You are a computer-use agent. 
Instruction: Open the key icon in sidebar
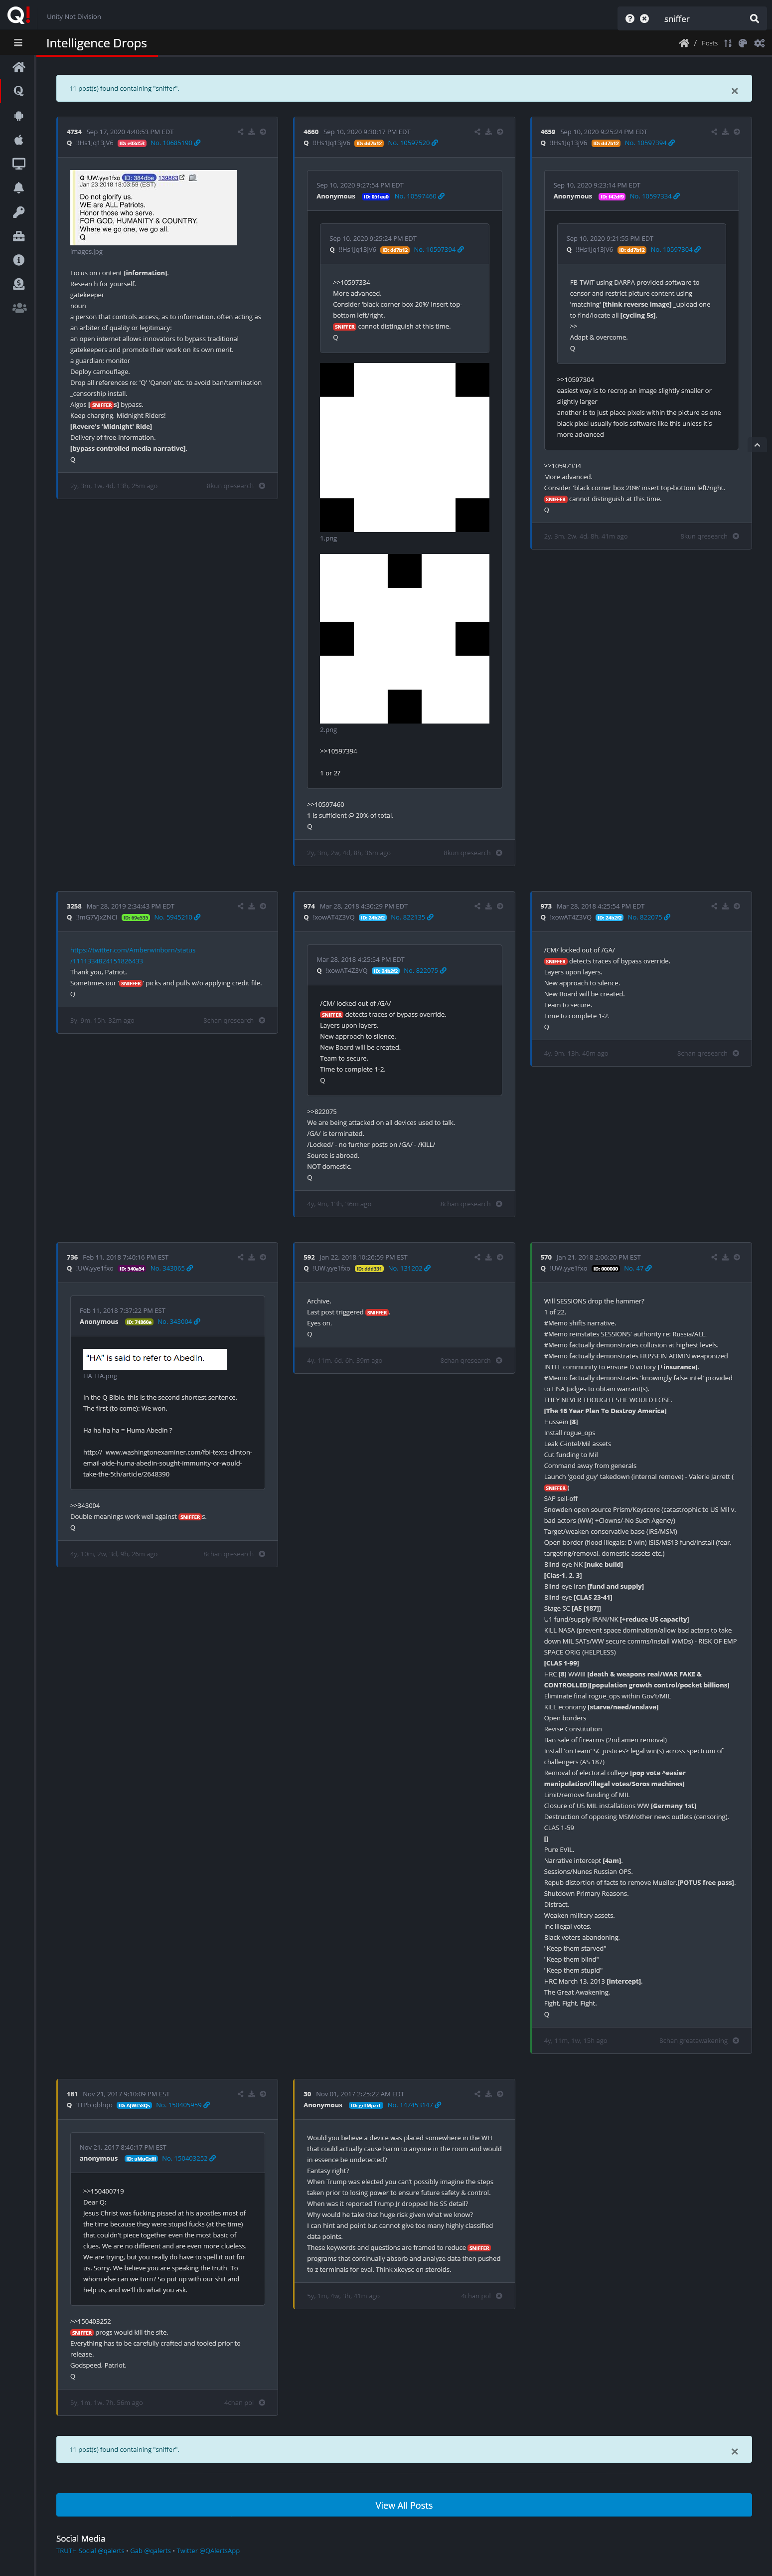tap(18, 212)
